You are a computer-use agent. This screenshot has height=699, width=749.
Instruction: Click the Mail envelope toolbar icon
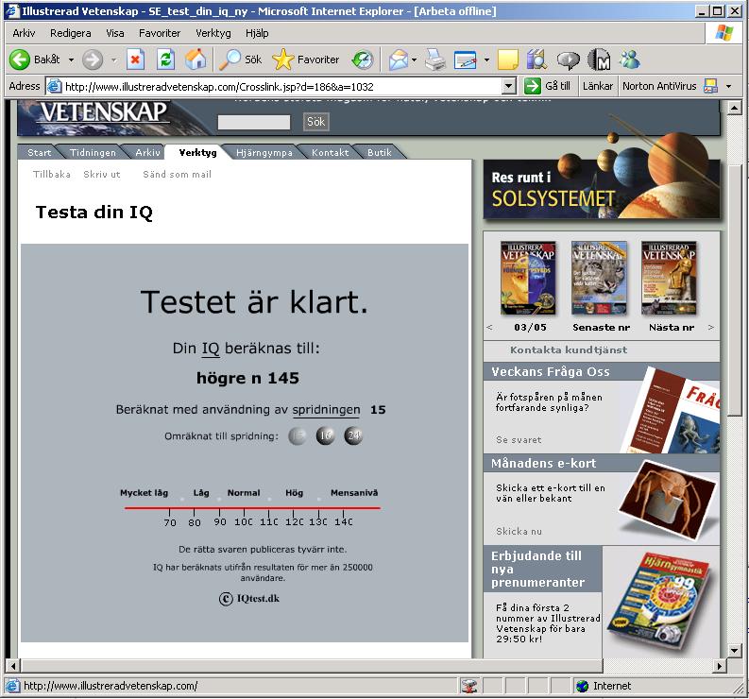click(399, 60)
